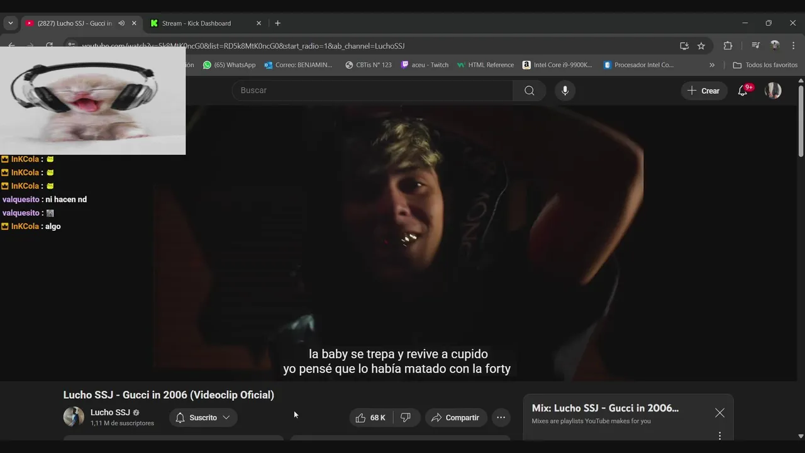This screenshot has width=805, height=453.
Task: Open the Suscrito subscription dropdown
Action: tap(203, 418)
